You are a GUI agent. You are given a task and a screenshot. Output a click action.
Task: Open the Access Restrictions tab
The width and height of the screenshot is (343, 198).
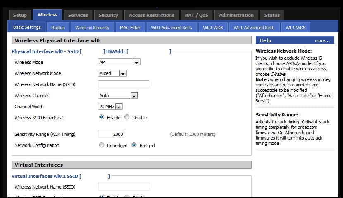(x=152, y=15)
